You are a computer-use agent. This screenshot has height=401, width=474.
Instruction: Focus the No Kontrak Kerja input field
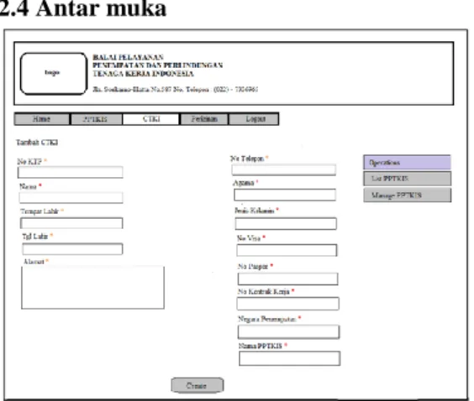[287, 304]
